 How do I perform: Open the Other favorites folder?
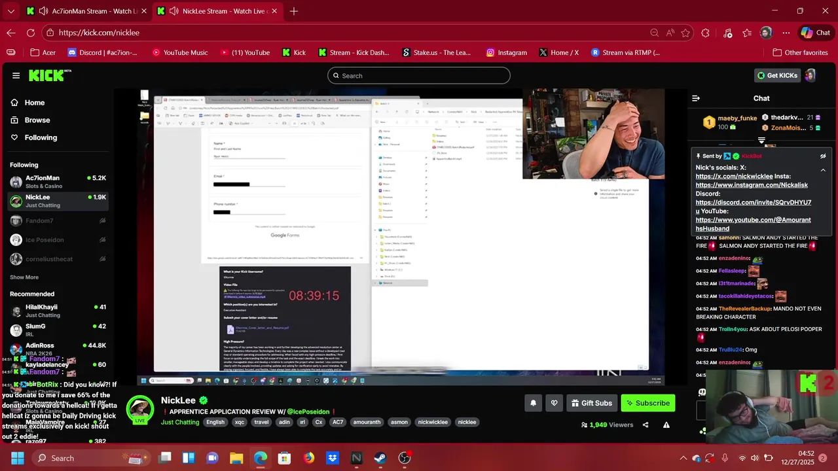(x=800, y=52)
